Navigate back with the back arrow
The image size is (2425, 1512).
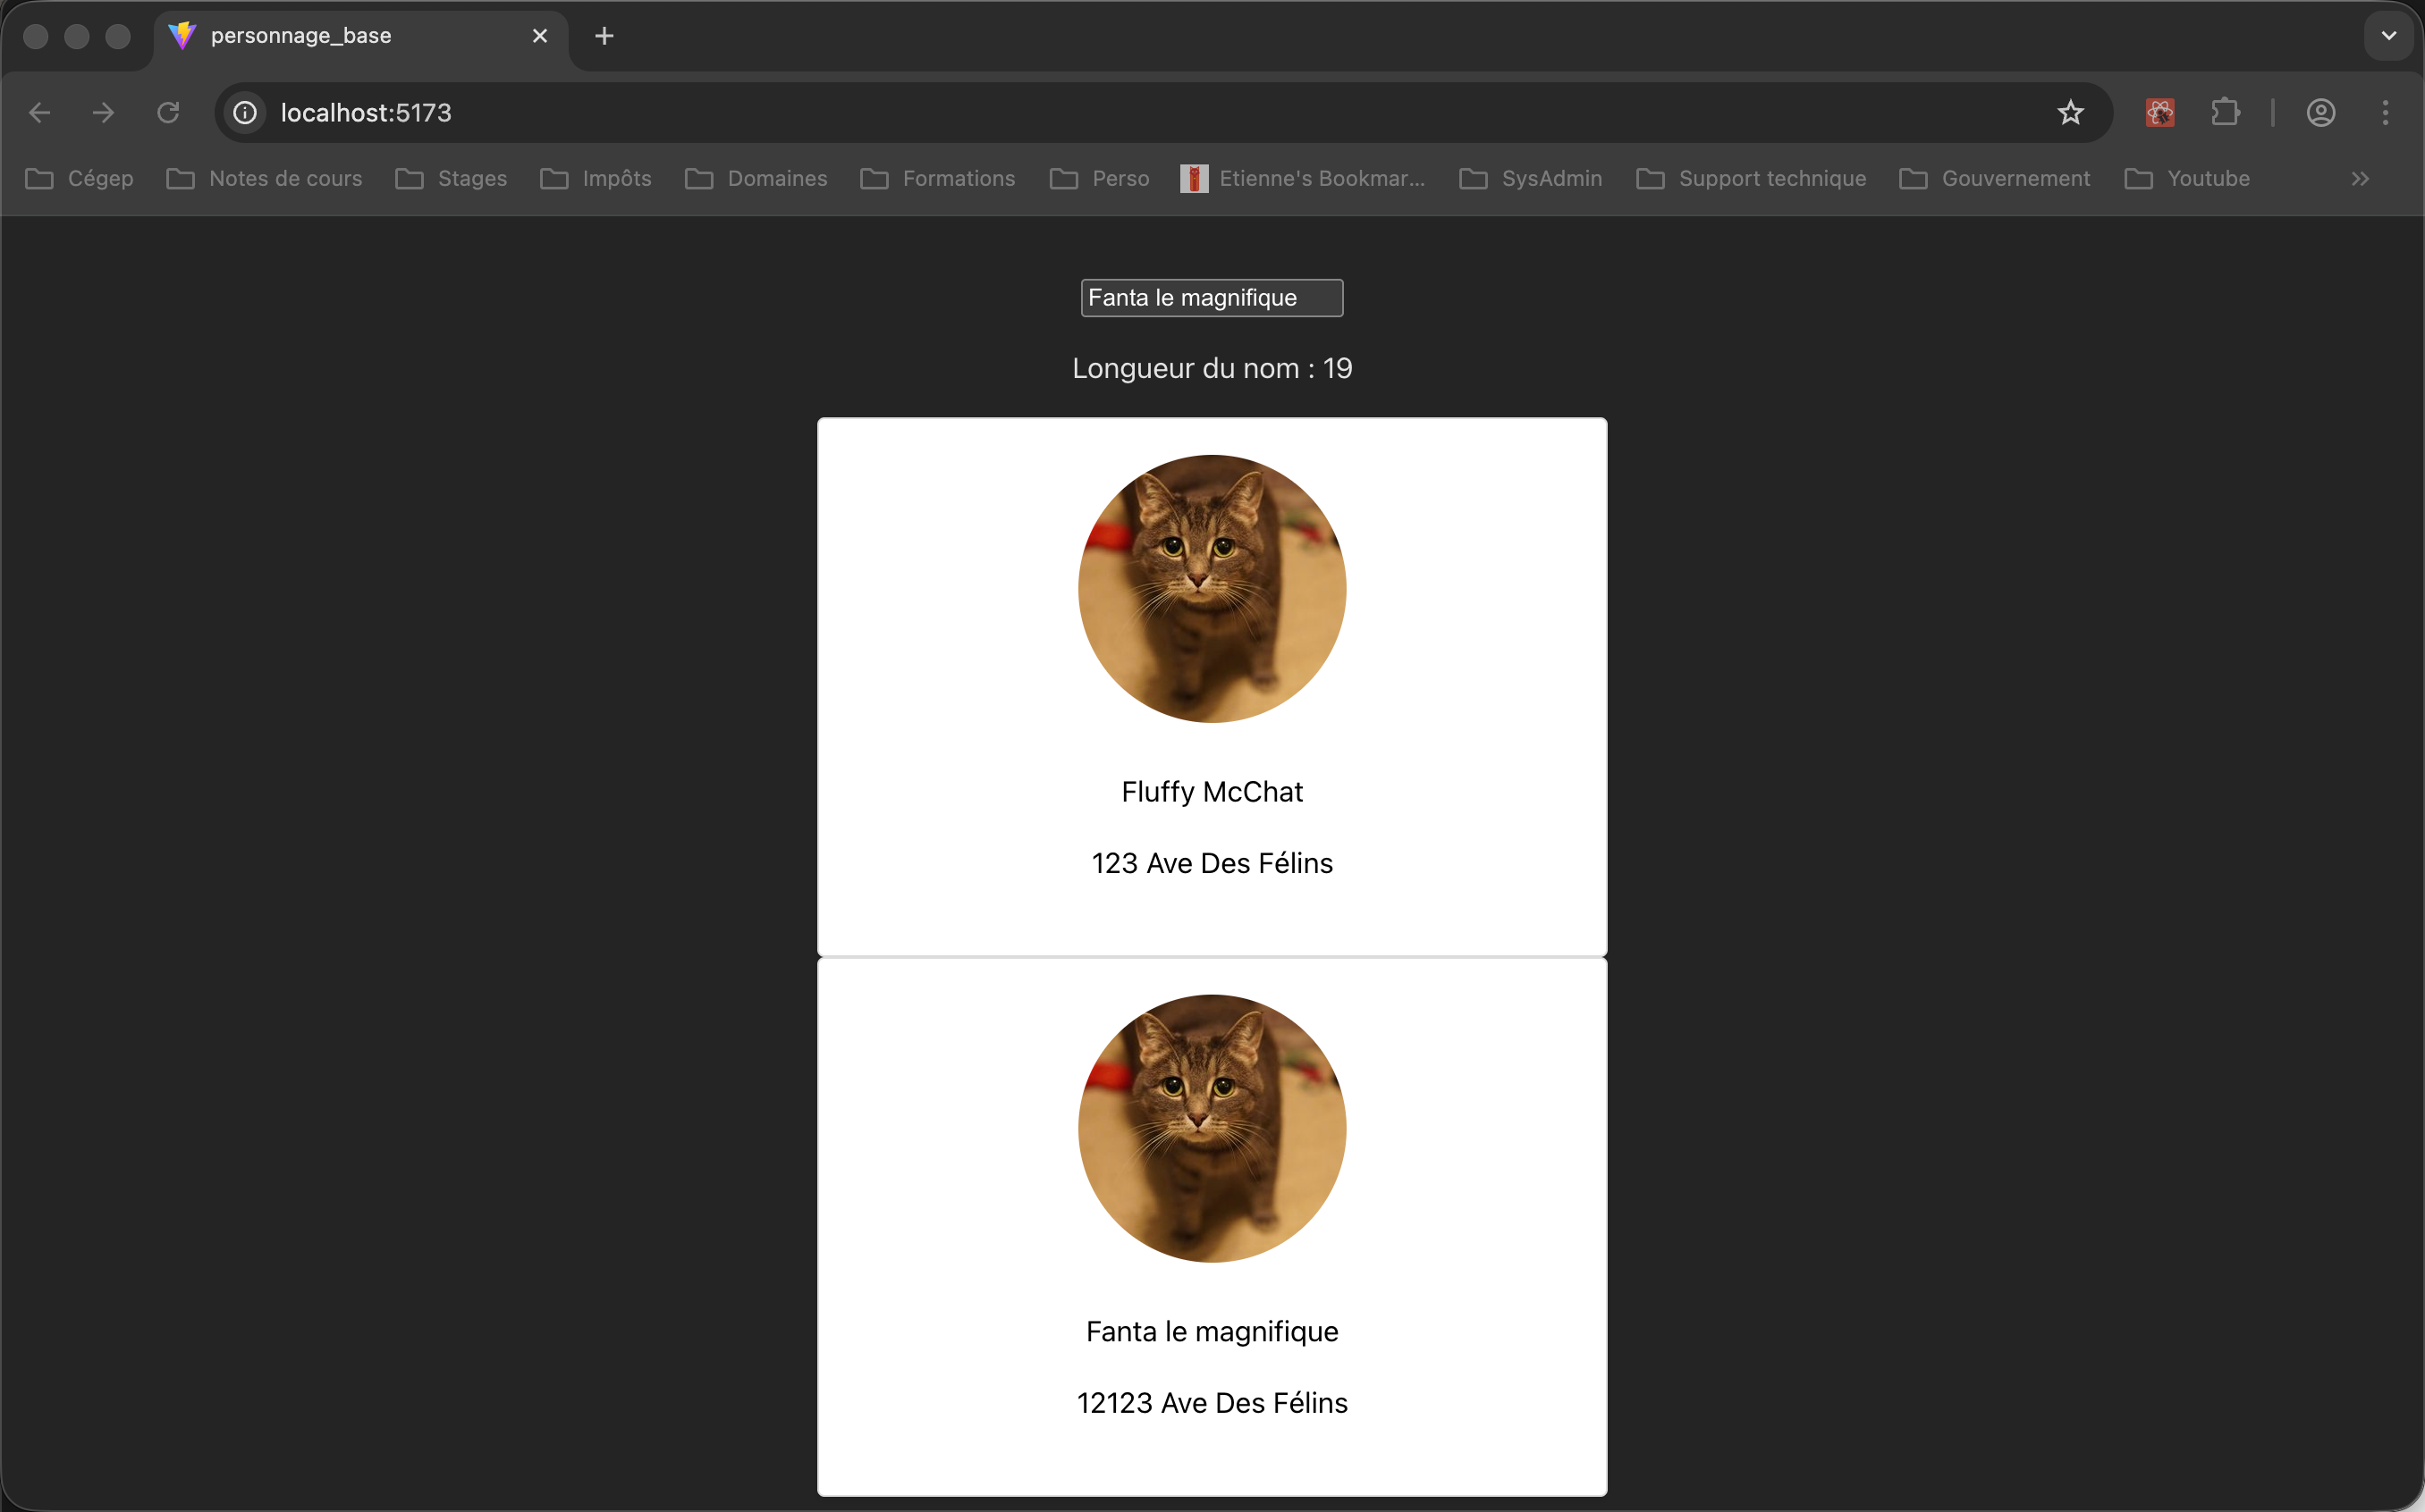(x=39, y=112)
